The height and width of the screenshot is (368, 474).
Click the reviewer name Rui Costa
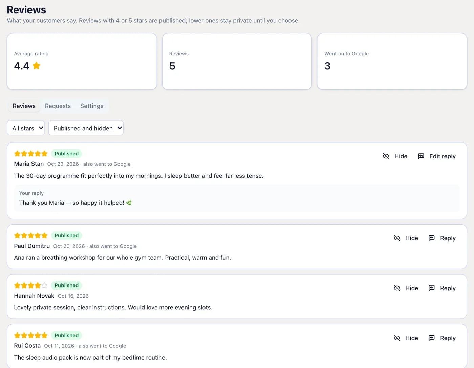click(27, 346)
